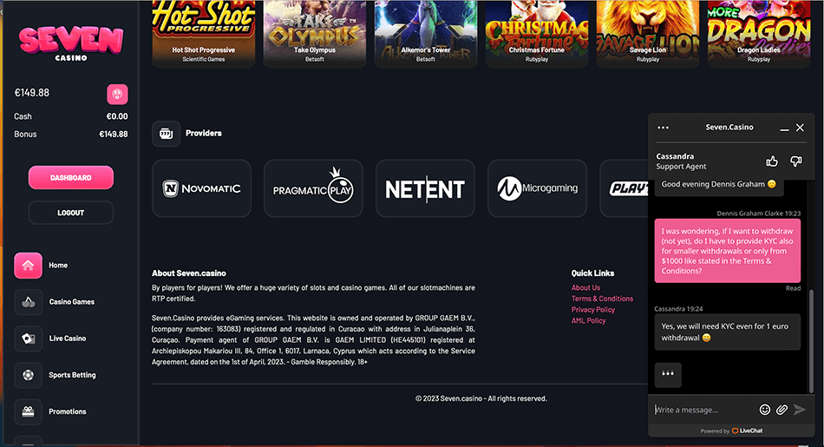Select the Play'n GO provider tile
This screenshot has height=447, width=824.
click(x=624, y=188)
